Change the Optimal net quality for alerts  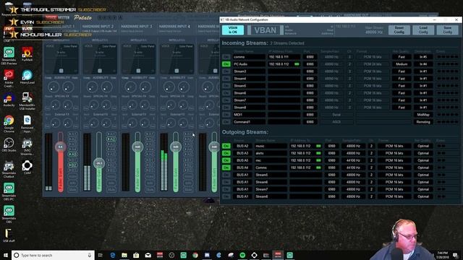pyautogui.click(x=423, y=153)
